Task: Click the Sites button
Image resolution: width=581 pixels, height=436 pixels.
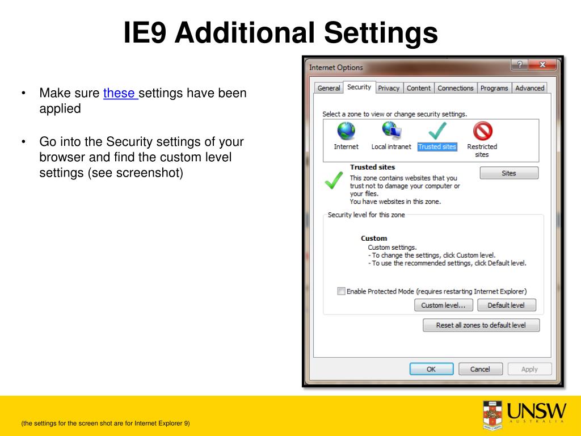Action: tap(509, 173)
